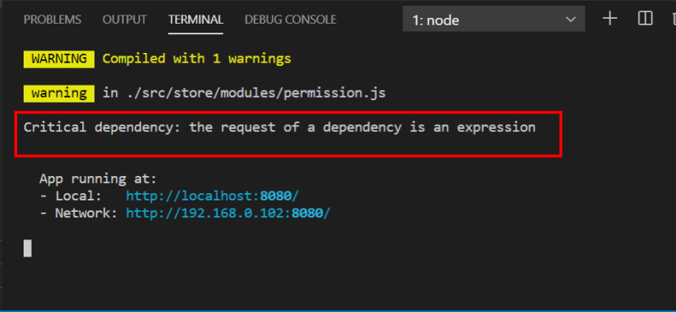Select the TERMINAL tab

(x=195, y=20)
